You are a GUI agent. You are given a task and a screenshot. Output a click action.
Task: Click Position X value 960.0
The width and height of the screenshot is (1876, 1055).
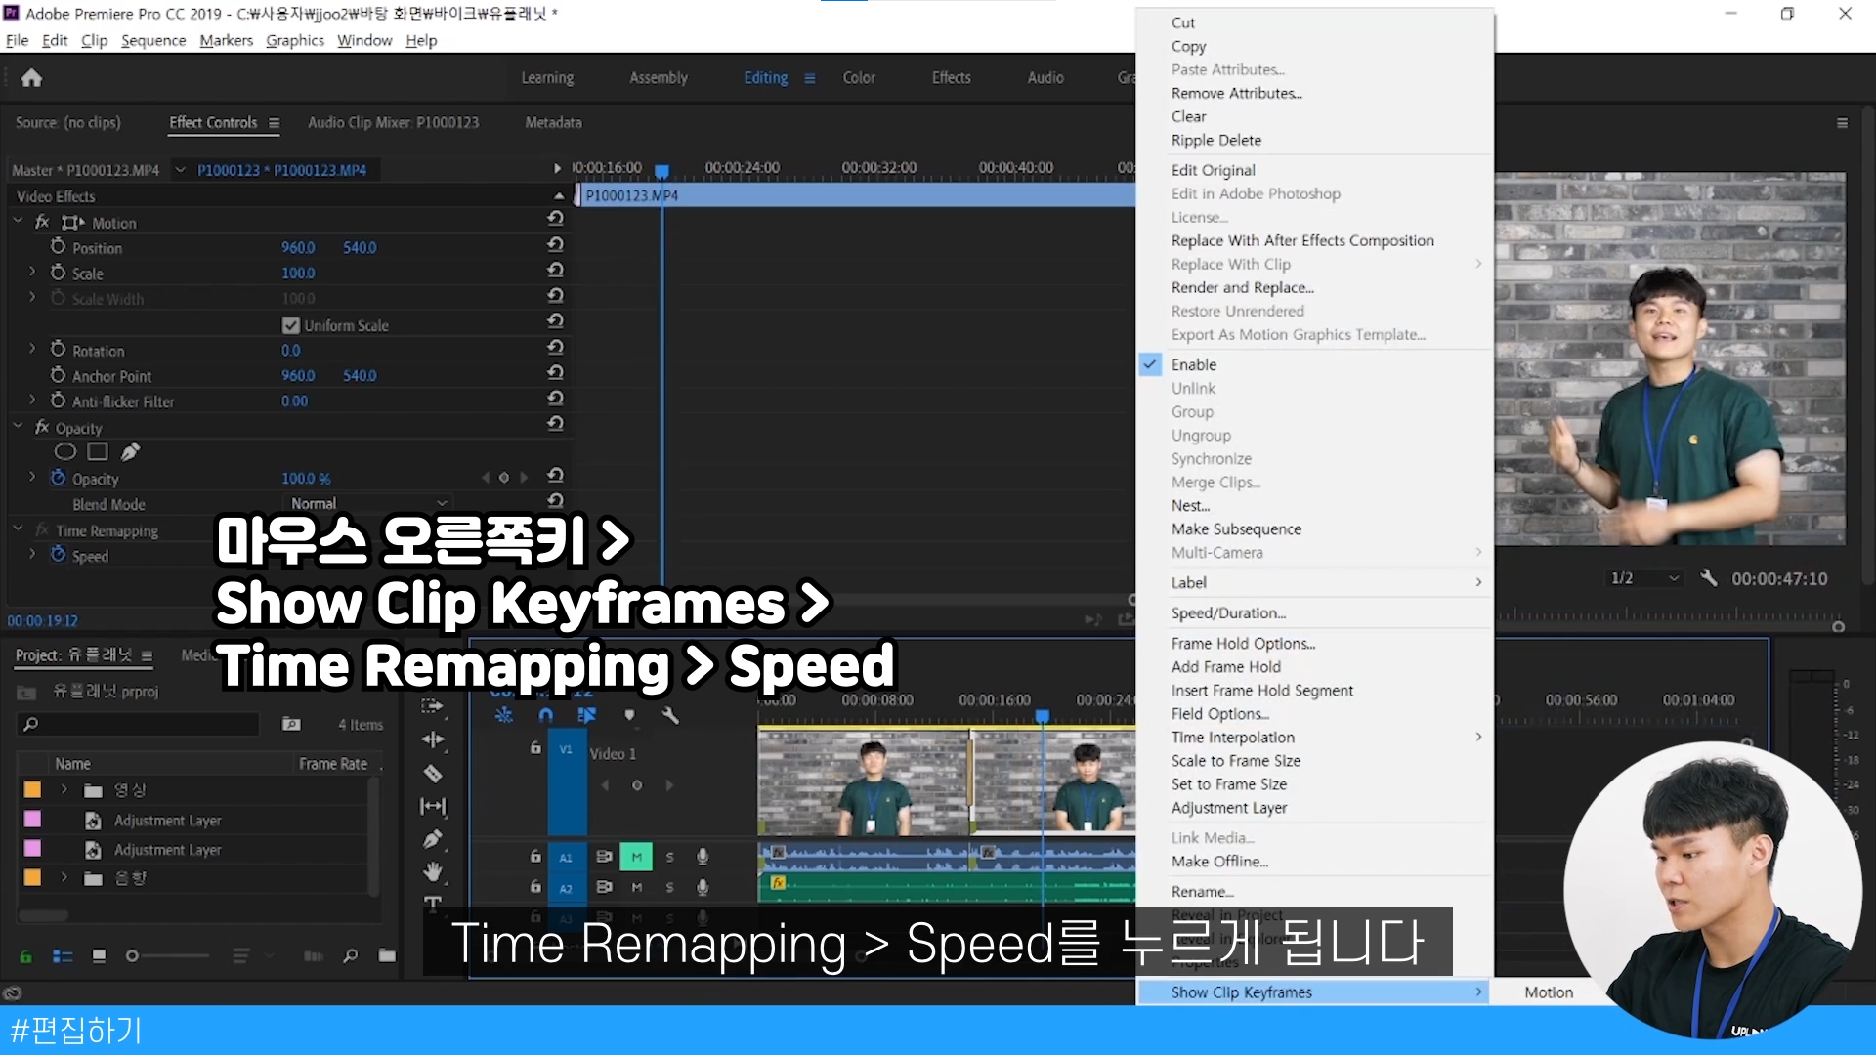(298, 248)
